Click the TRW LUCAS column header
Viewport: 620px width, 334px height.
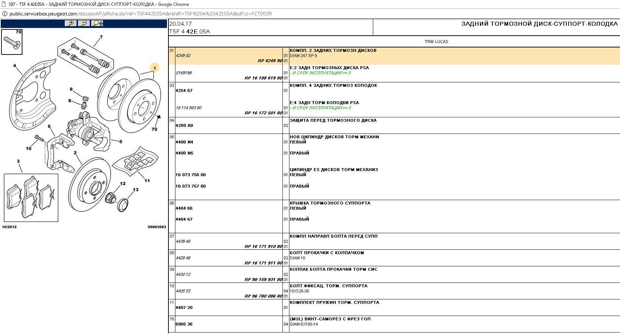437,42
